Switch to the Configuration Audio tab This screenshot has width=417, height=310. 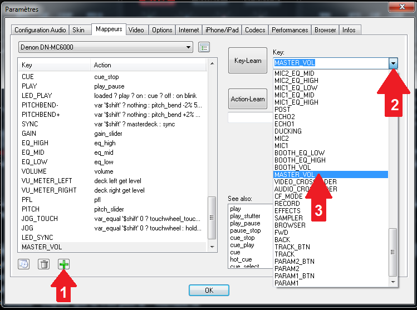[x=40, y=30]
